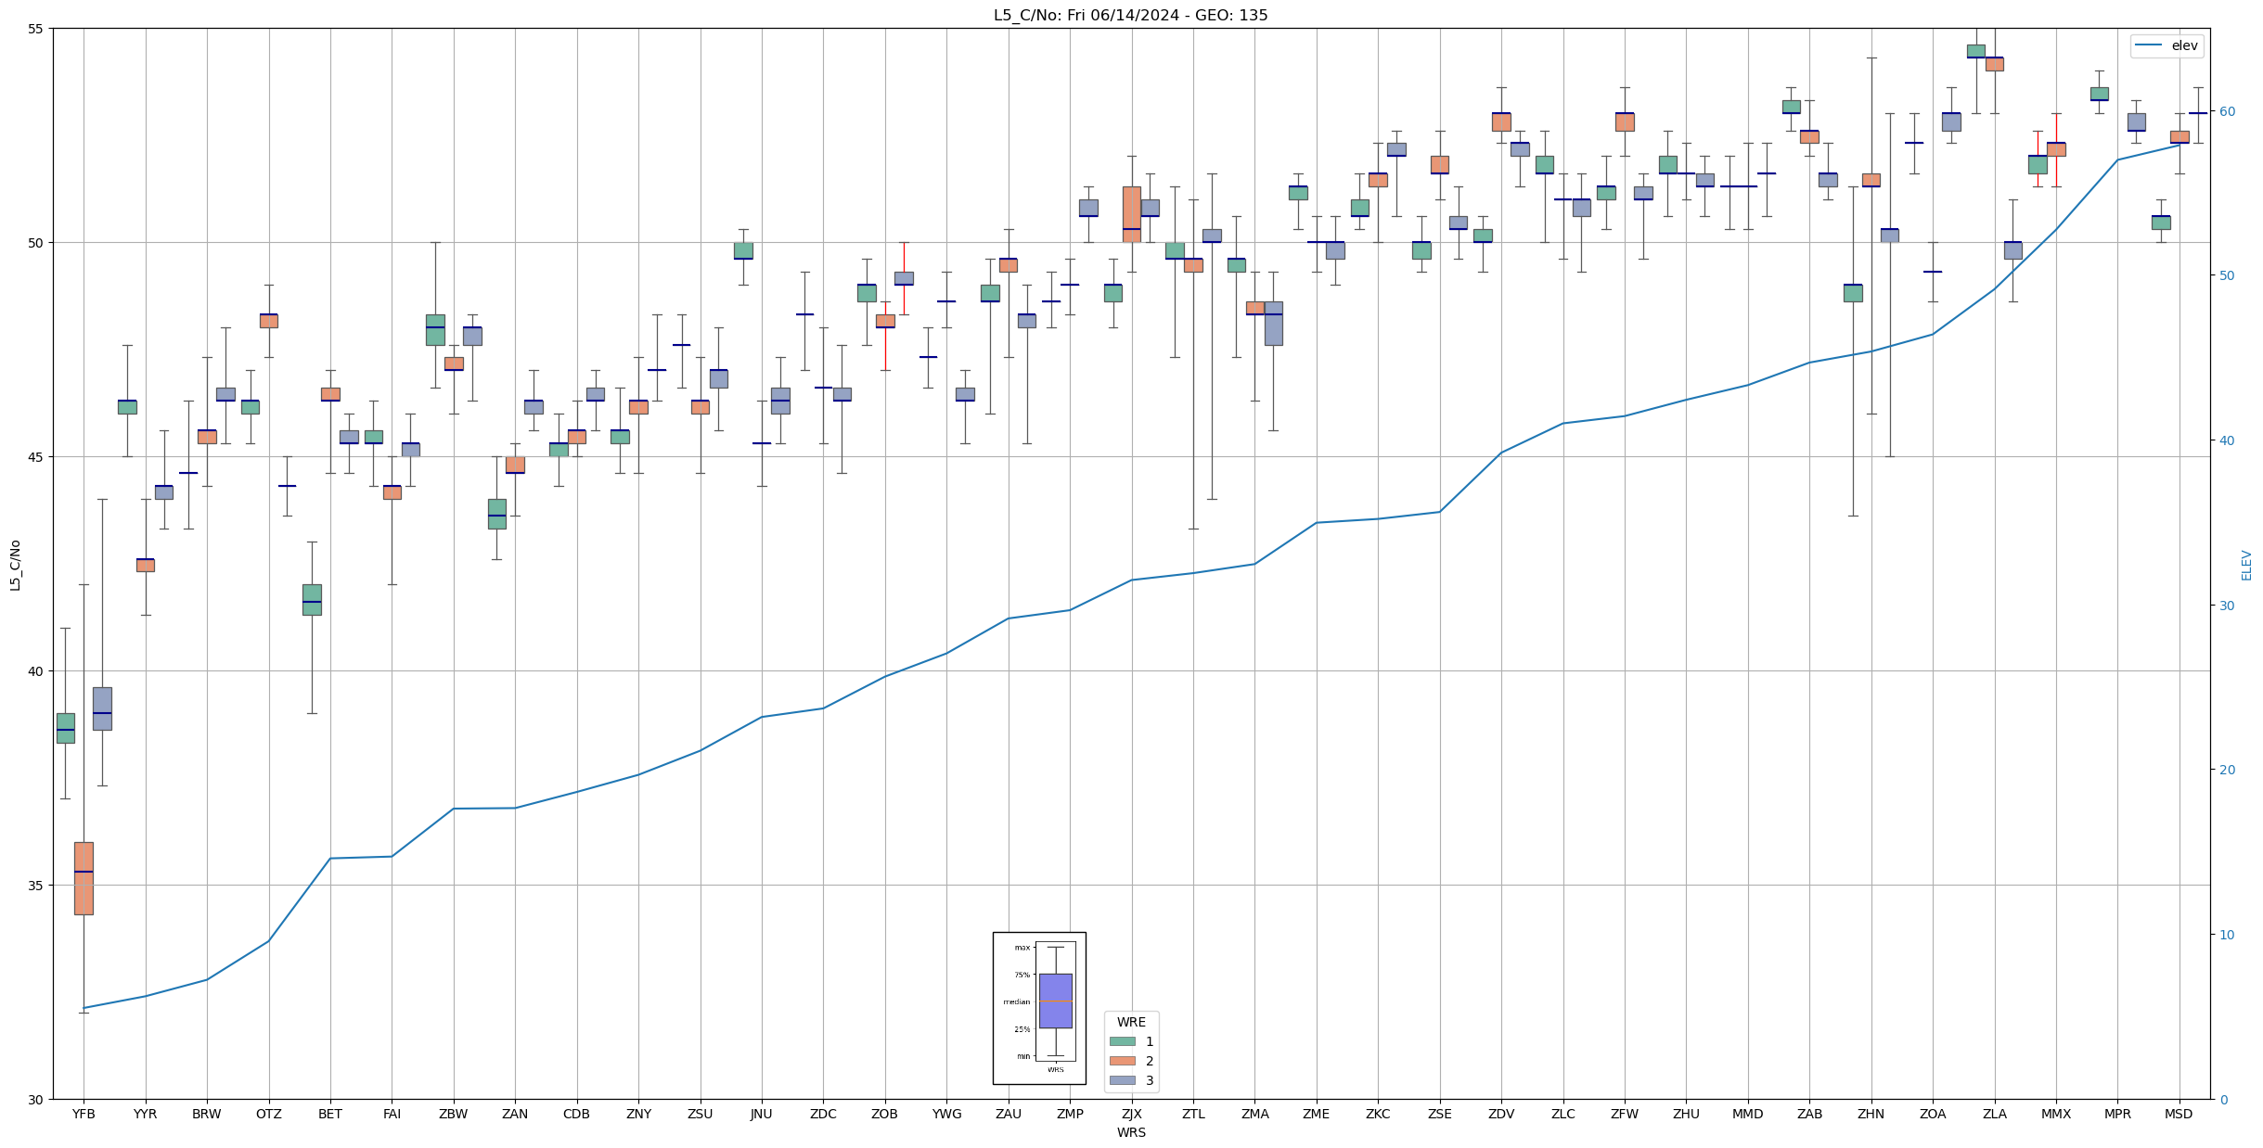
Task: Click the green WRE 1 legend swatch
Action: (1122, 1041)
